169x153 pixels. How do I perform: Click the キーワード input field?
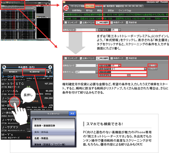[x=129, y=72]
